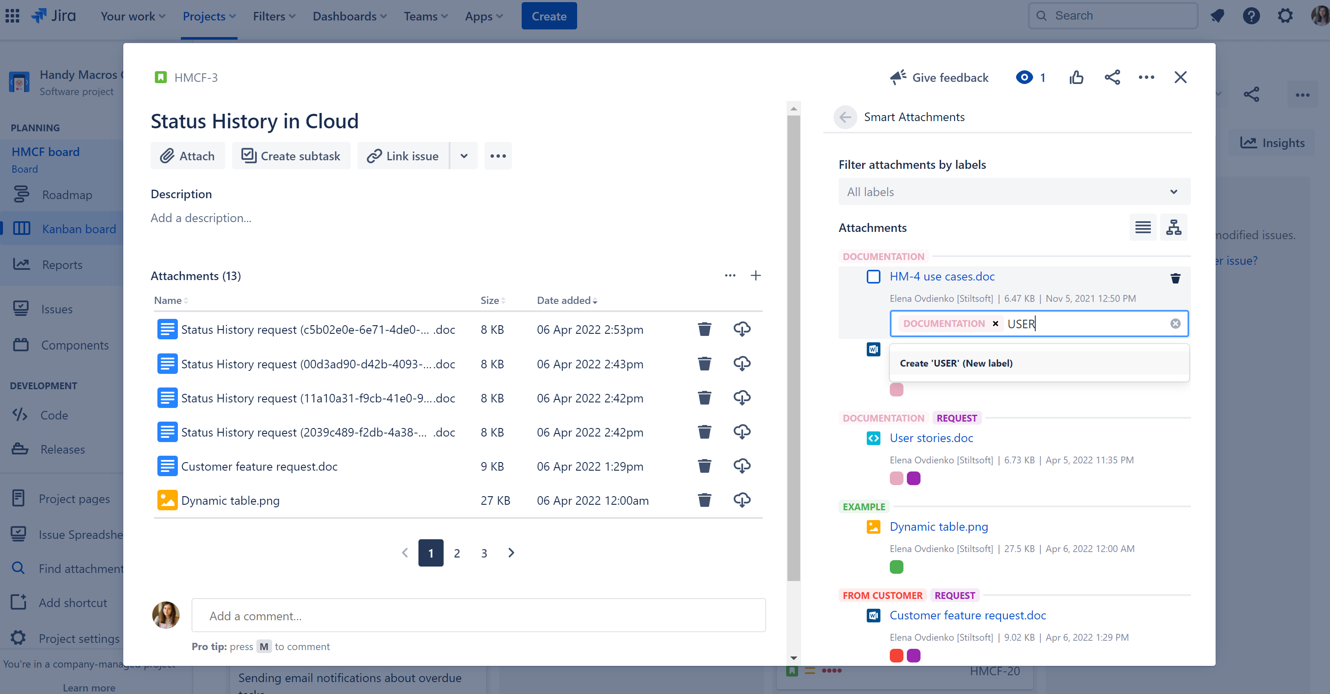Clear the label input with the x icon
The image size is (1330, 694).
click(1176, 324)
